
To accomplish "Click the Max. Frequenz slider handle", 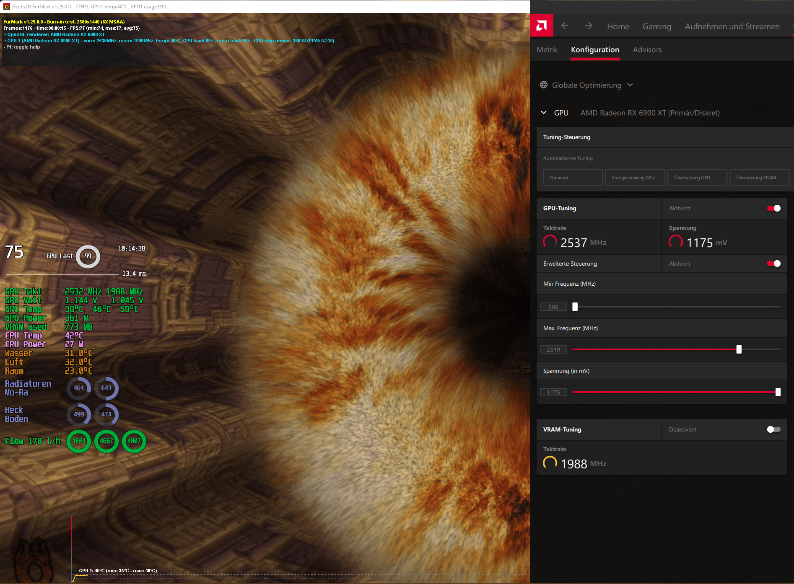I will click(739, 349).
